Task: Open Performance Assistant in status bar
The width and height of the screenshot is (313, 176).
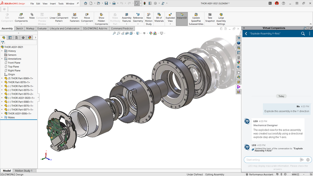Action: coord(260,174)
